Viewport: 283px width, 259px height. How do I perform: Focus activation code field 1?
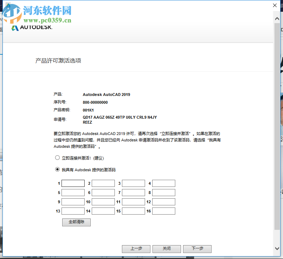pyautogui.click(x=73, y=183)
